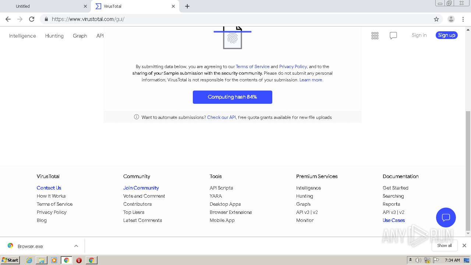Open Windows Start menu
Viewport: 471px width, 265px height.
click(10, 260)
